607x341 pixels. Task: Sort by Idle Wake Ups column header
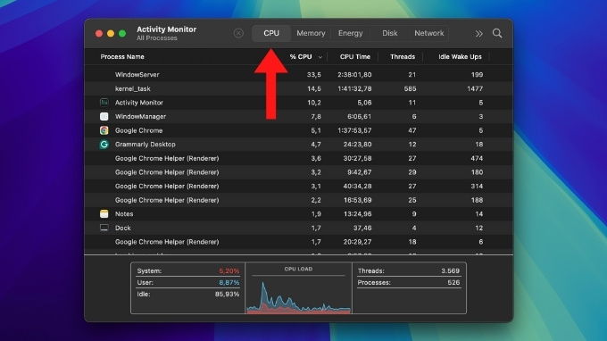[460, 56]
